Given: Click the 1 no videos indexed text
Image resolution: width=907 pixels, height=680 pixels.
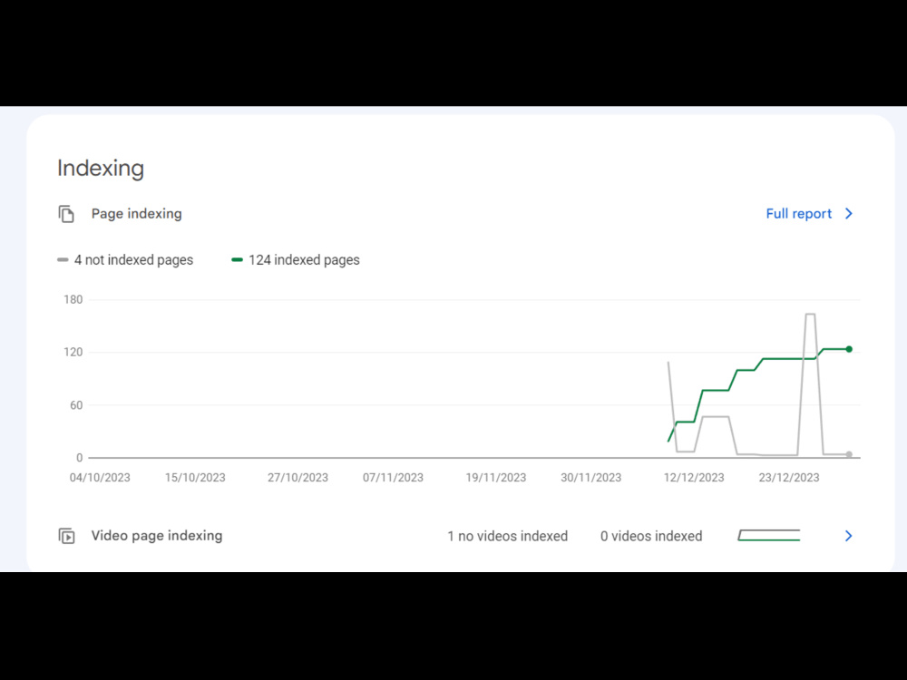Looking at the screenshot, I should [508, 537].
